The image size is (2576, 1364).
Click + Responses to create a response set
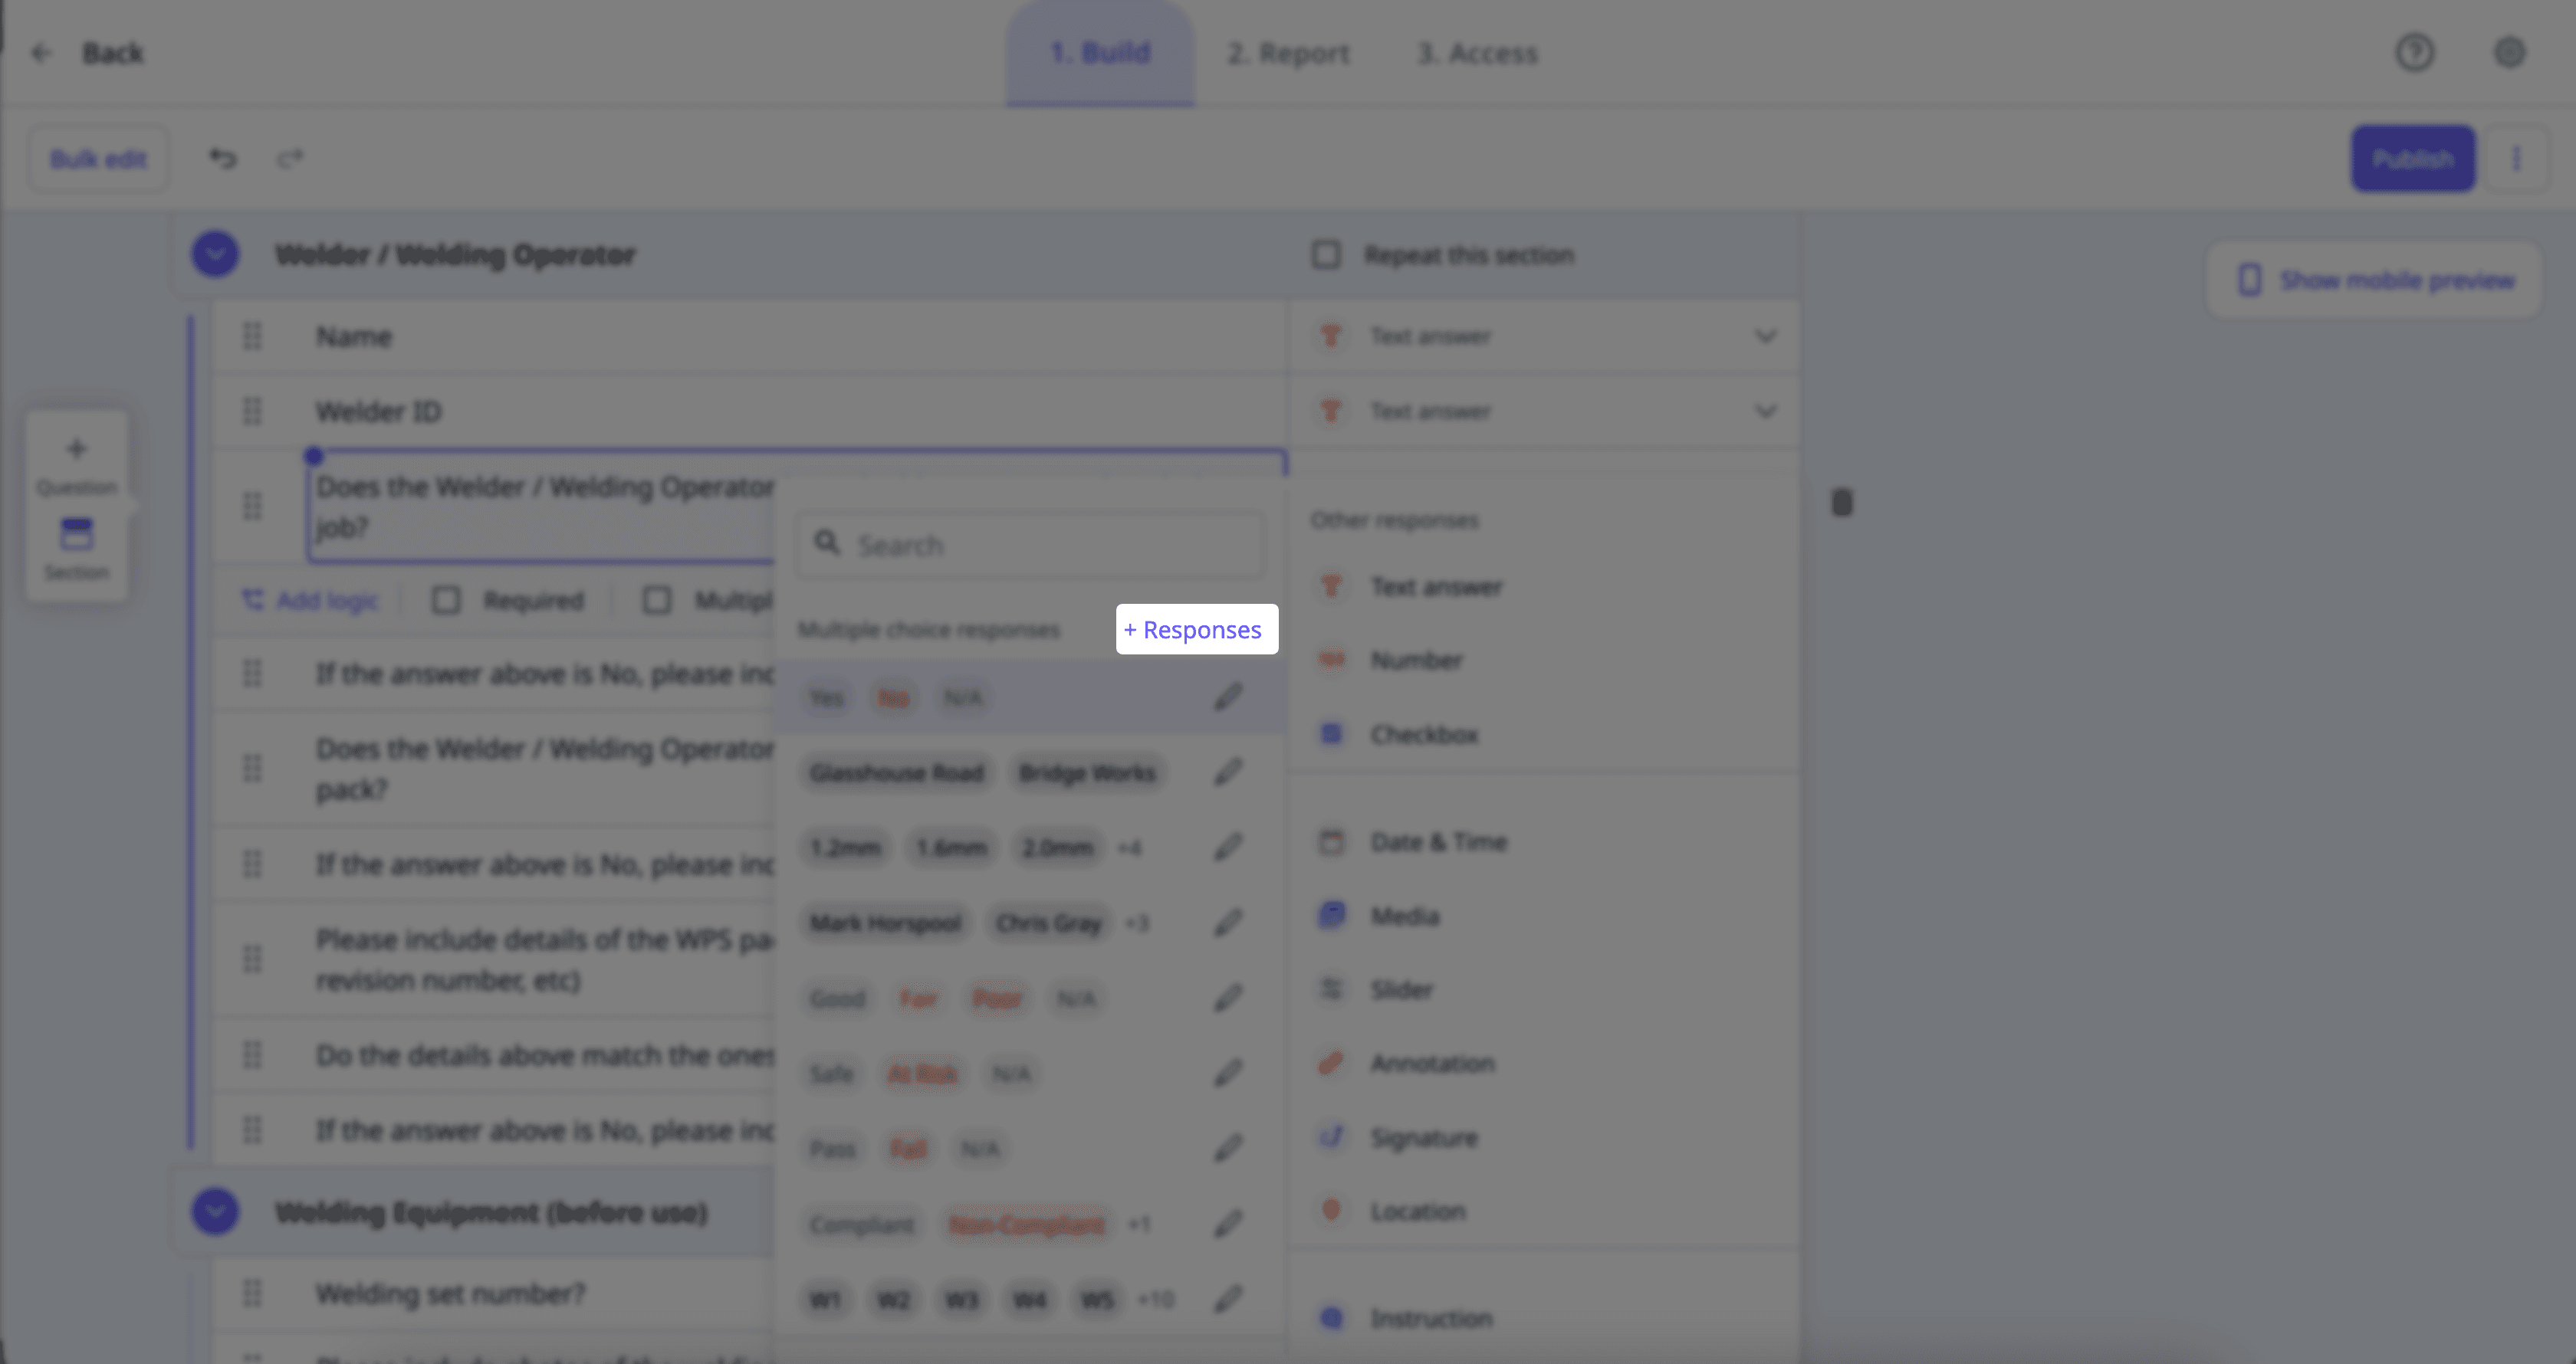(1196, 630)
